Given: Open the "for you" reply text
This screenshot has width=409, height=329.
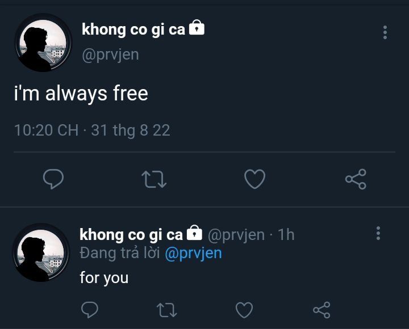Looking at the screenshot, I should click(x=104, y=278).
